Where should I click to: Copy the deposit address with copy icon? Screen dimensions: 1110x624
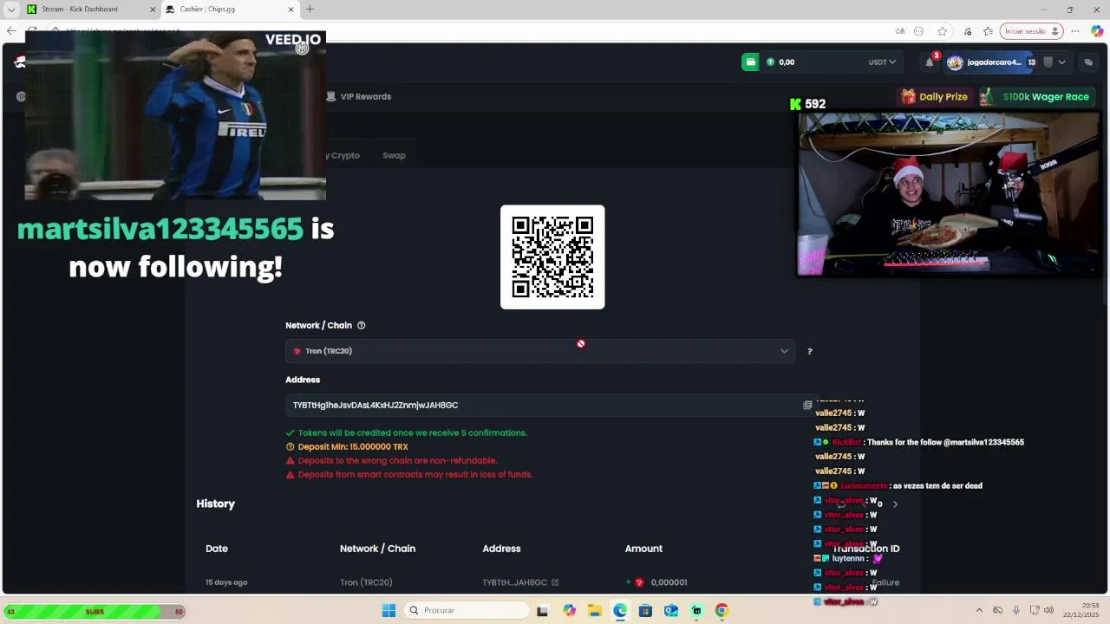pyautogui.click(x=807, y=405)
